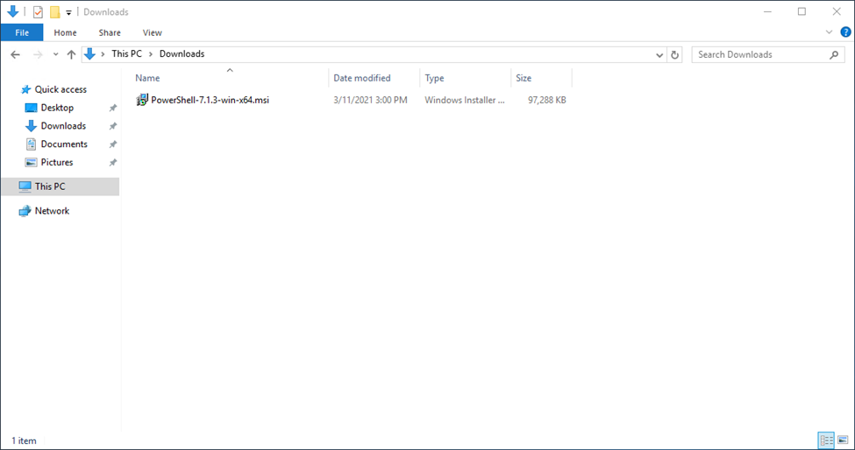Click the pin icon next to Documents

[x=113, y=144]
